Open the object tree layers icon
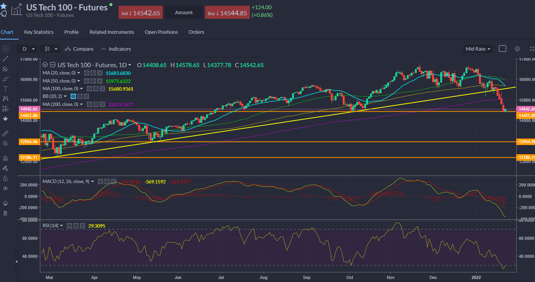Screen dimensions: 535x282 pyautogui.click(x=5, y=203)
